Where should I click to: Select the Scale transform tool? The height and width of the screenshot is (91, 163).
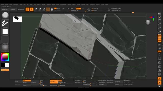pyautogui.click(x=40, y=9)
